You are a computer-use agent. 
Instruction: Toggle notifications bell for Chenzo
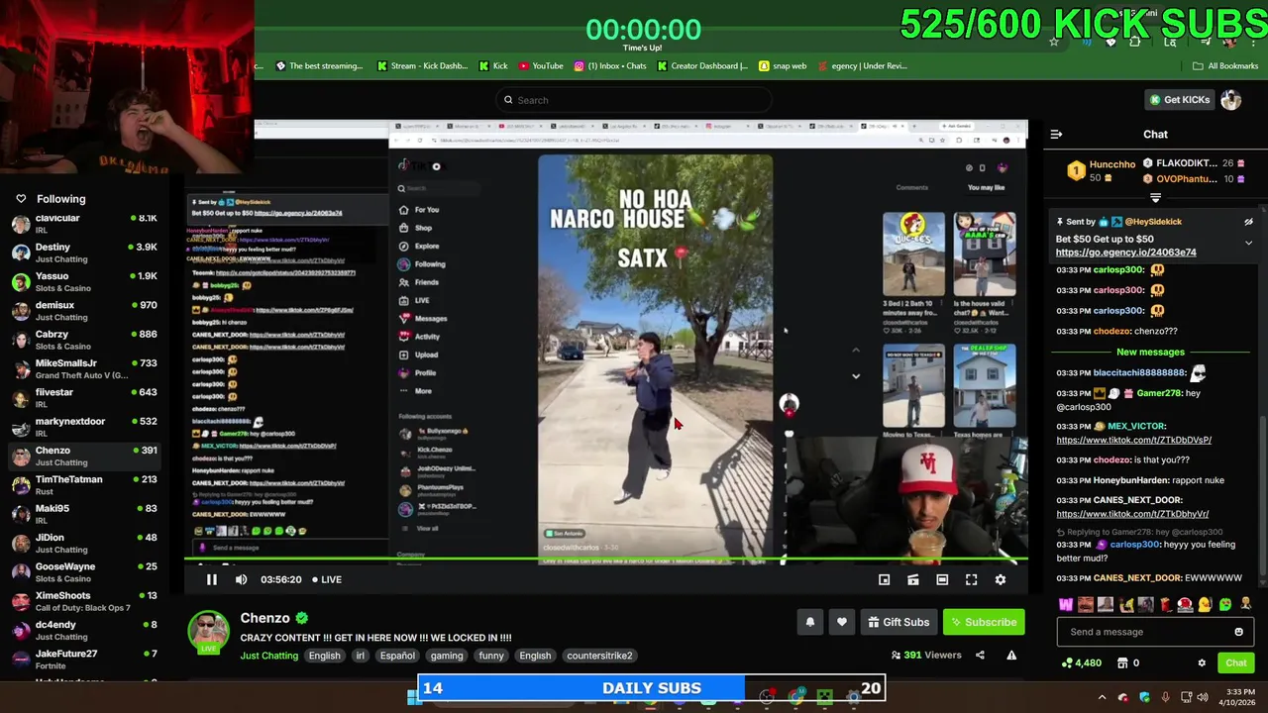click(809, 622)
